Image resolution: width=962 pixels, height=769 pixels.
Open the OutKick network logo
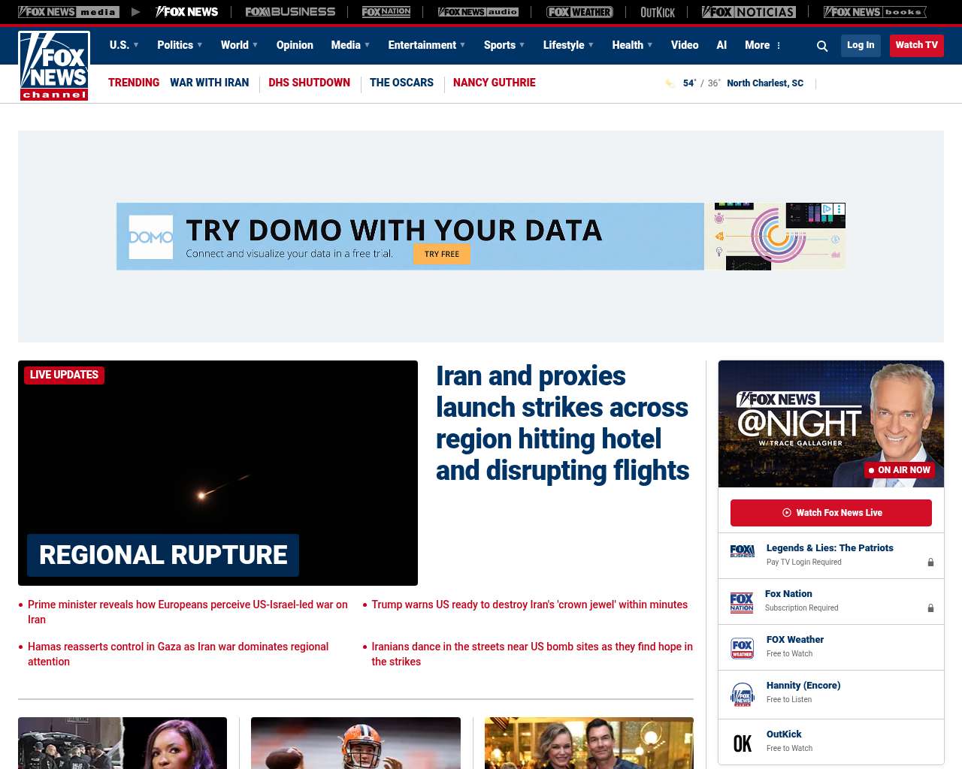658,12
